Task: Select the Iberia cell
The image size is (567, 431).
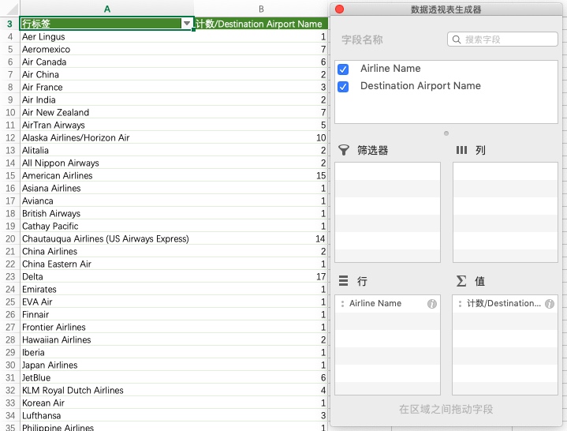Action: coord(107,353)
